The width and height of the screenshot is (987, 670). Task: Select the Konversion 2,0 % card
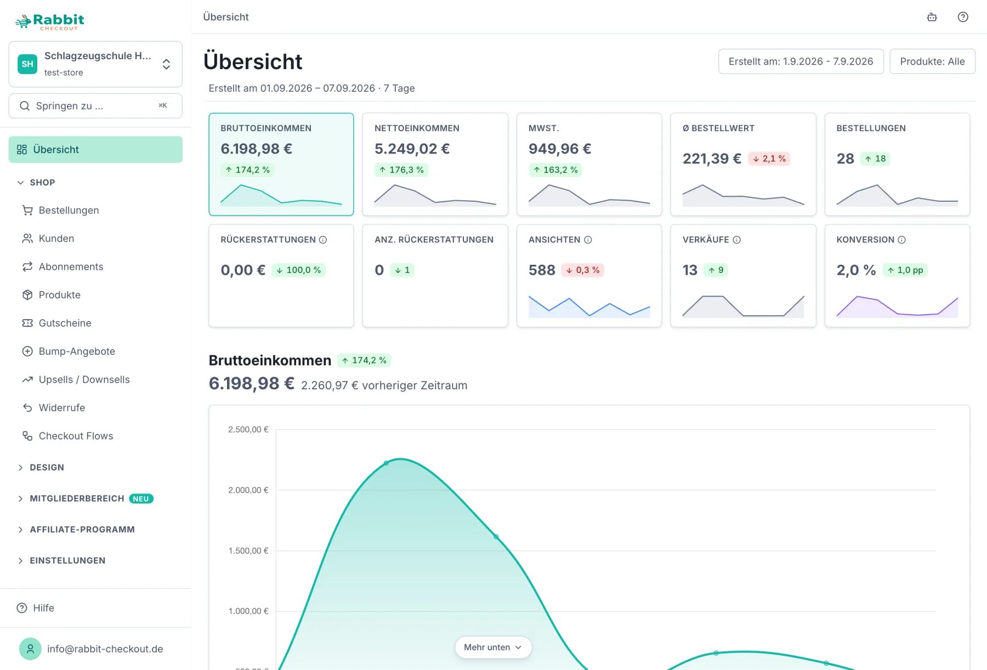pos(898,276)
